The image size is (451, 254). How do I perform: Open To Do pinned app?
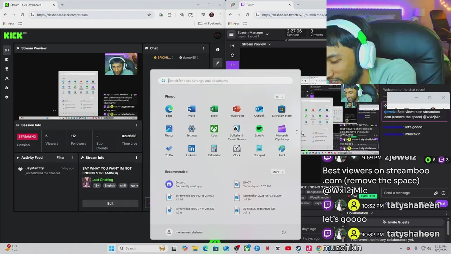point(169,150)
